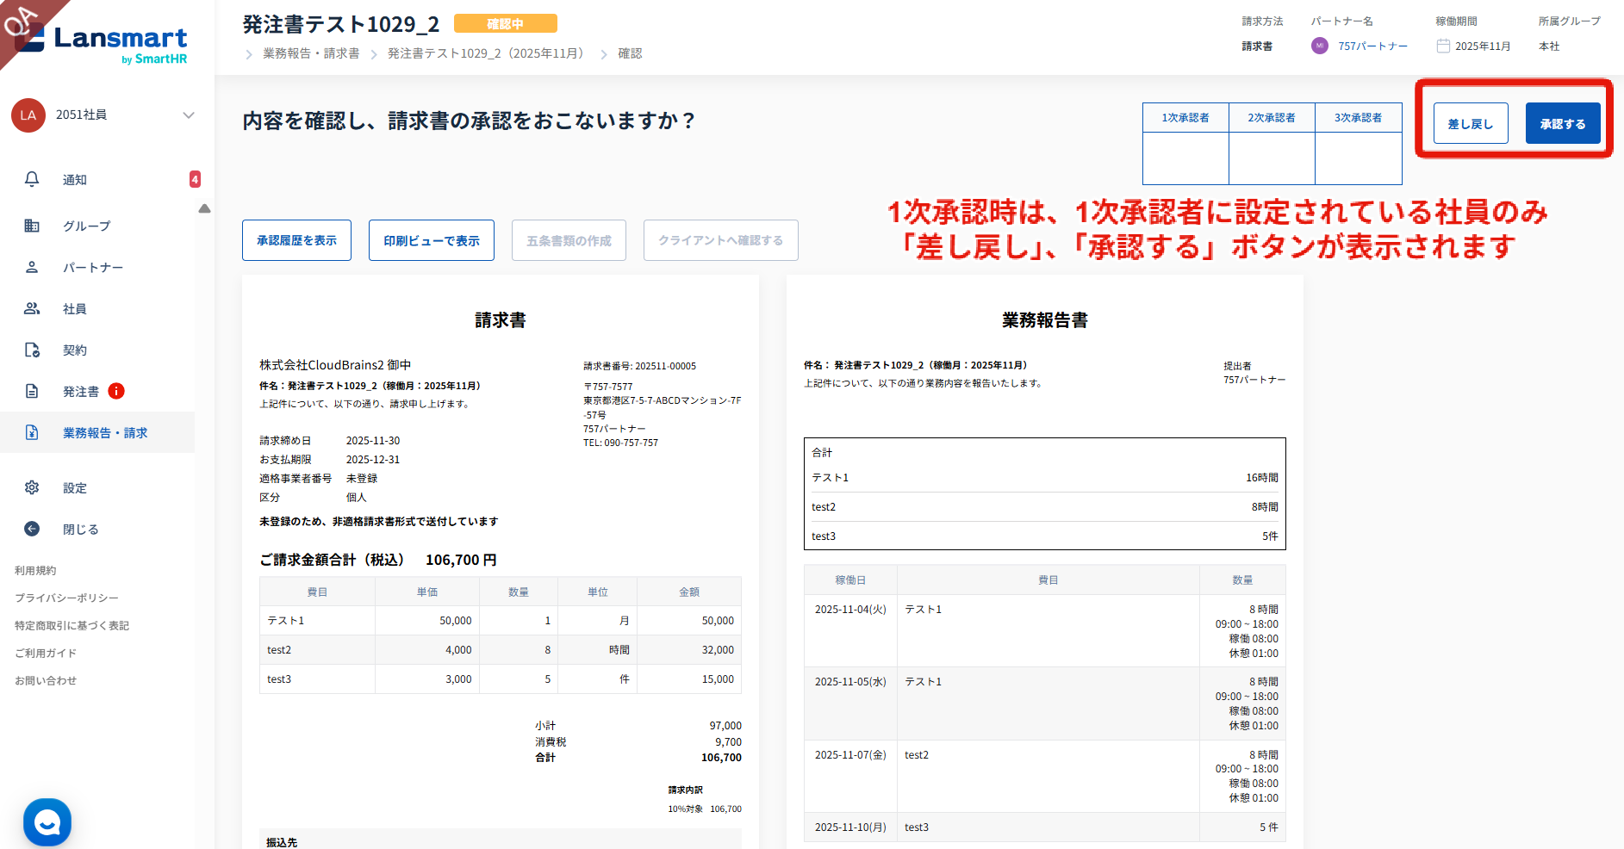The height and width of the screenshot is (849, 1624).
Task: Open settings gear icon in sidebar
Action: [32, 487]
